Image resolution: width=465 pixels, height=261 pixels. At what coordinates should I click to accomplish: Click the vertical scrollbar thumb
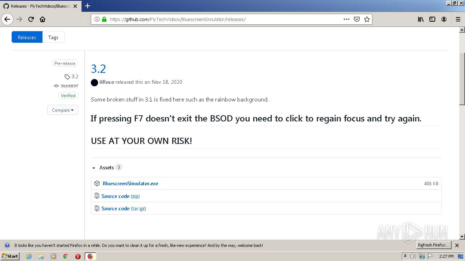pyautogui.click(x=462, y=78)
